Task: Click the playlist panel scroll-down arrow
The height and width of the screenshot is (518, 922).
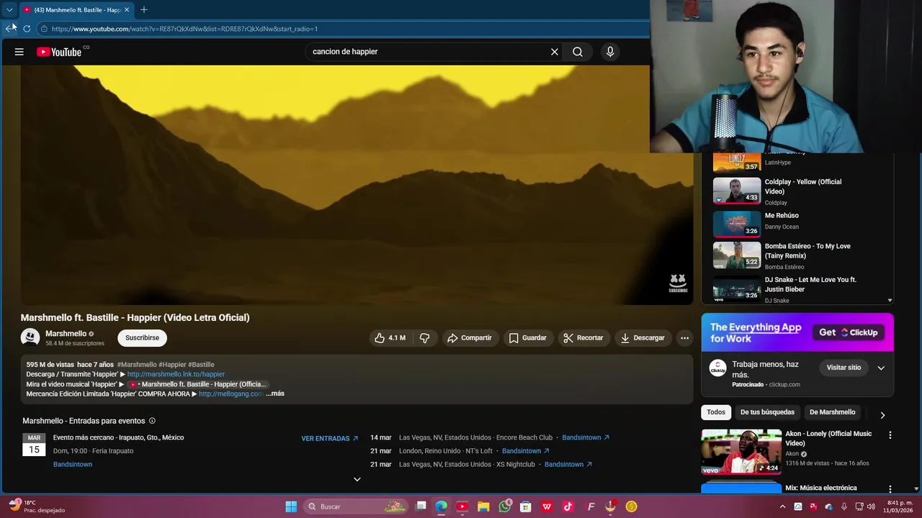Action: tap(890, 301)
